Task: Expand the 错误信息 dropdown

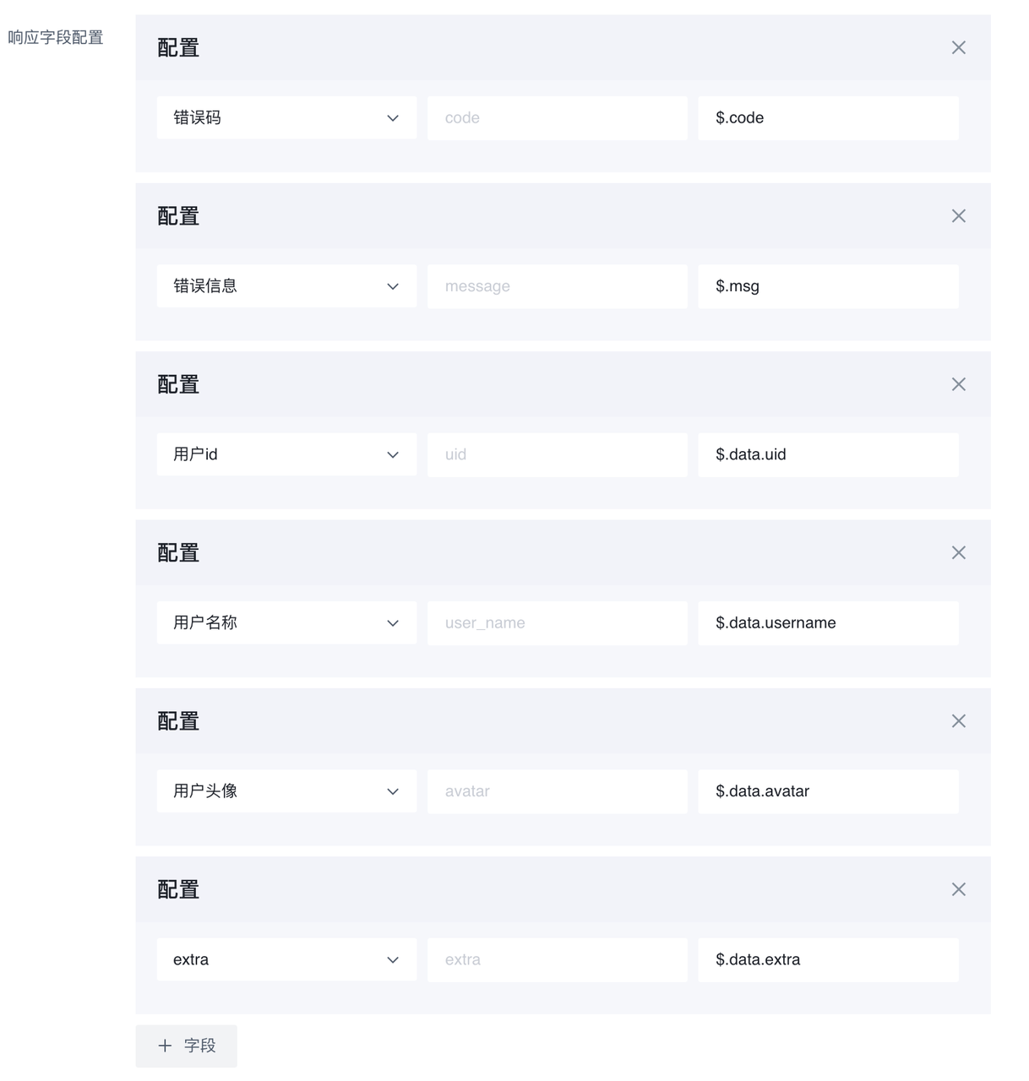Action: [286, 286]
